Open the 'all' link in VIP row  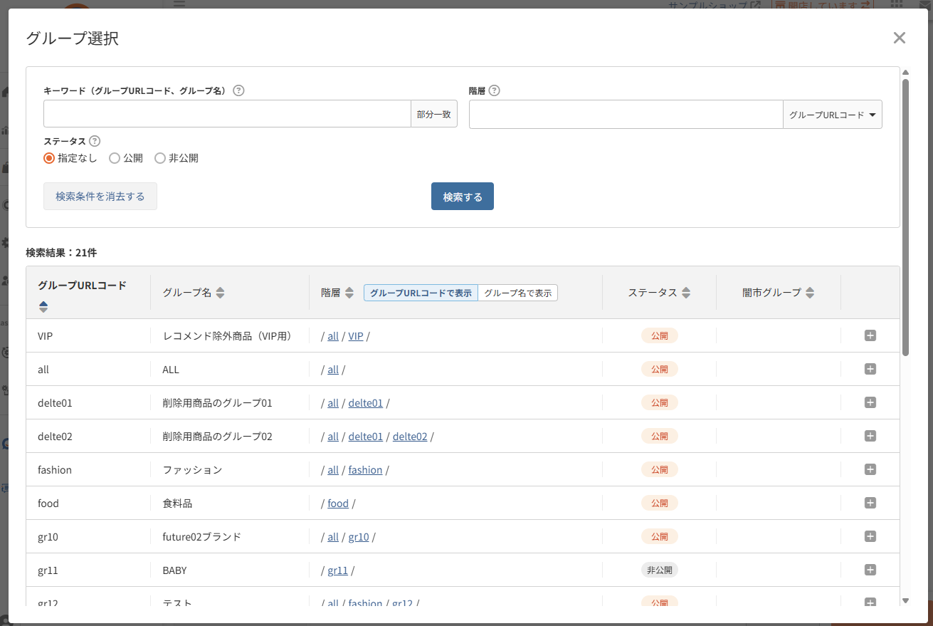pyautogui.click(x=333, y=336)
